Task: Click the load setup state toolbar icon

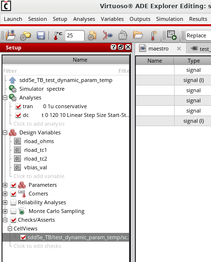Action: [x=11, y=35]
